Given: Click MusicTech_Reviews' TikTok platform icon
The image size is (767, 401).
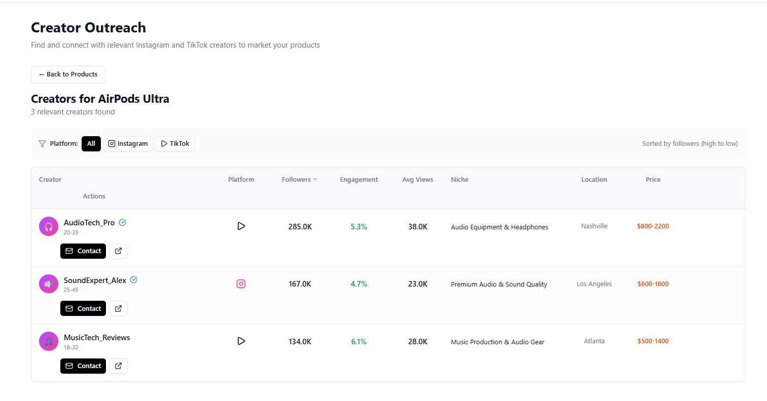Looking at the screenshot, I should pyautogui.click(x=241, y=341).
